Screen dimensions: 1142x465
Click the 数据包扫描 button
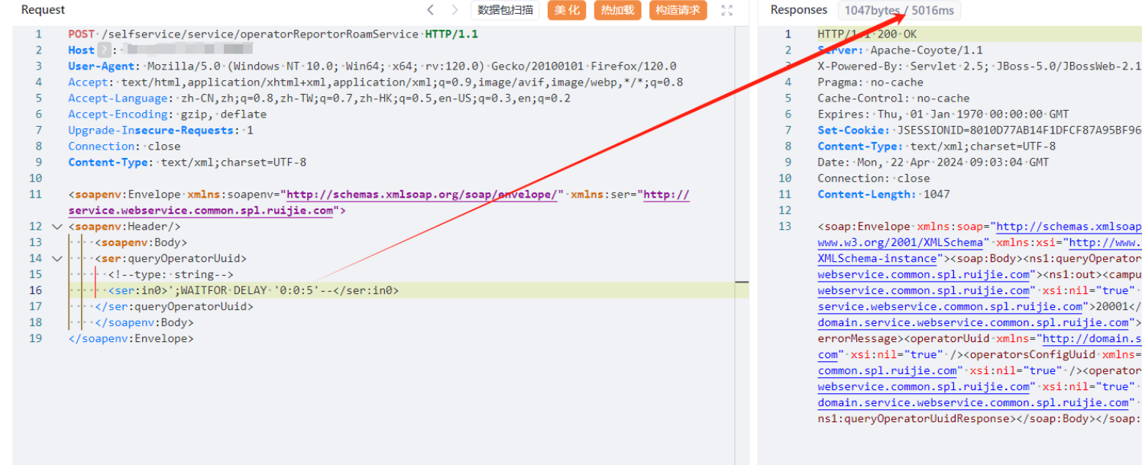pyautogui.click(x=505, y=10)
